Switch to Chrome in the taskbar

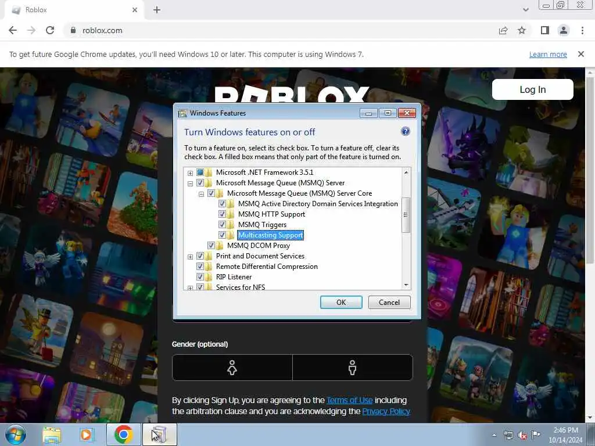pyautogui.click(x=123, y=434)
